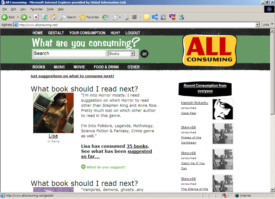
Task: Open the Help menu
Action: (x=61, y=9)
